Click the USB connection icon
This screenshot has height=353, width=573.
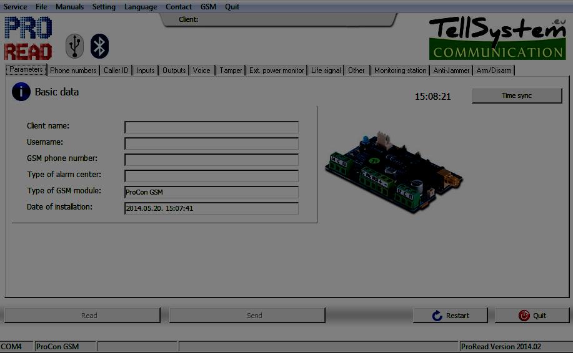[74, 46]
